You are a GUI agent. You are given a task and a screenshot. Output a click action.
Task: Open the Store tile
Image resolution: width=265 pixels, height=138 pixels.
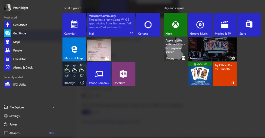click(x=249, y=25)
